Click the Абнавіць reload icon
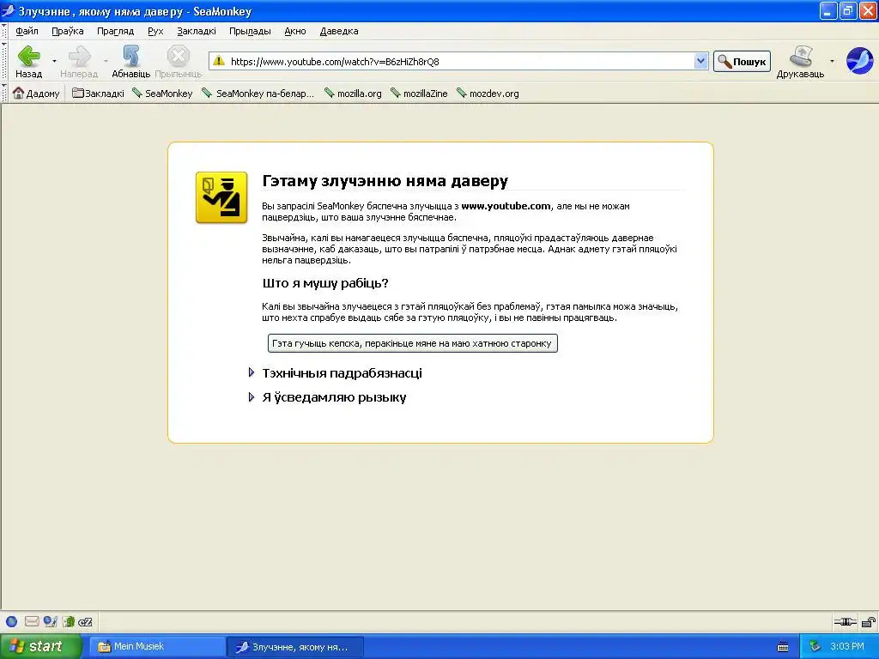879x659 pixels. point(130,56)
